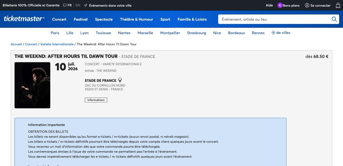The height and width of the screenshot is (166, 343).
Task: Switch language to FR
Action: (x=69, y=5)
